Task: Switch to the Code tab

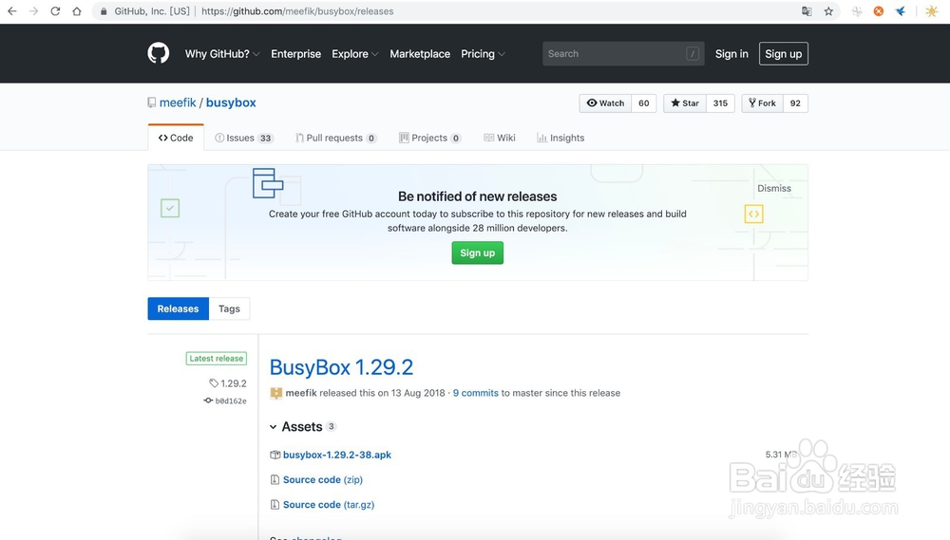Action: pos(176,138)
